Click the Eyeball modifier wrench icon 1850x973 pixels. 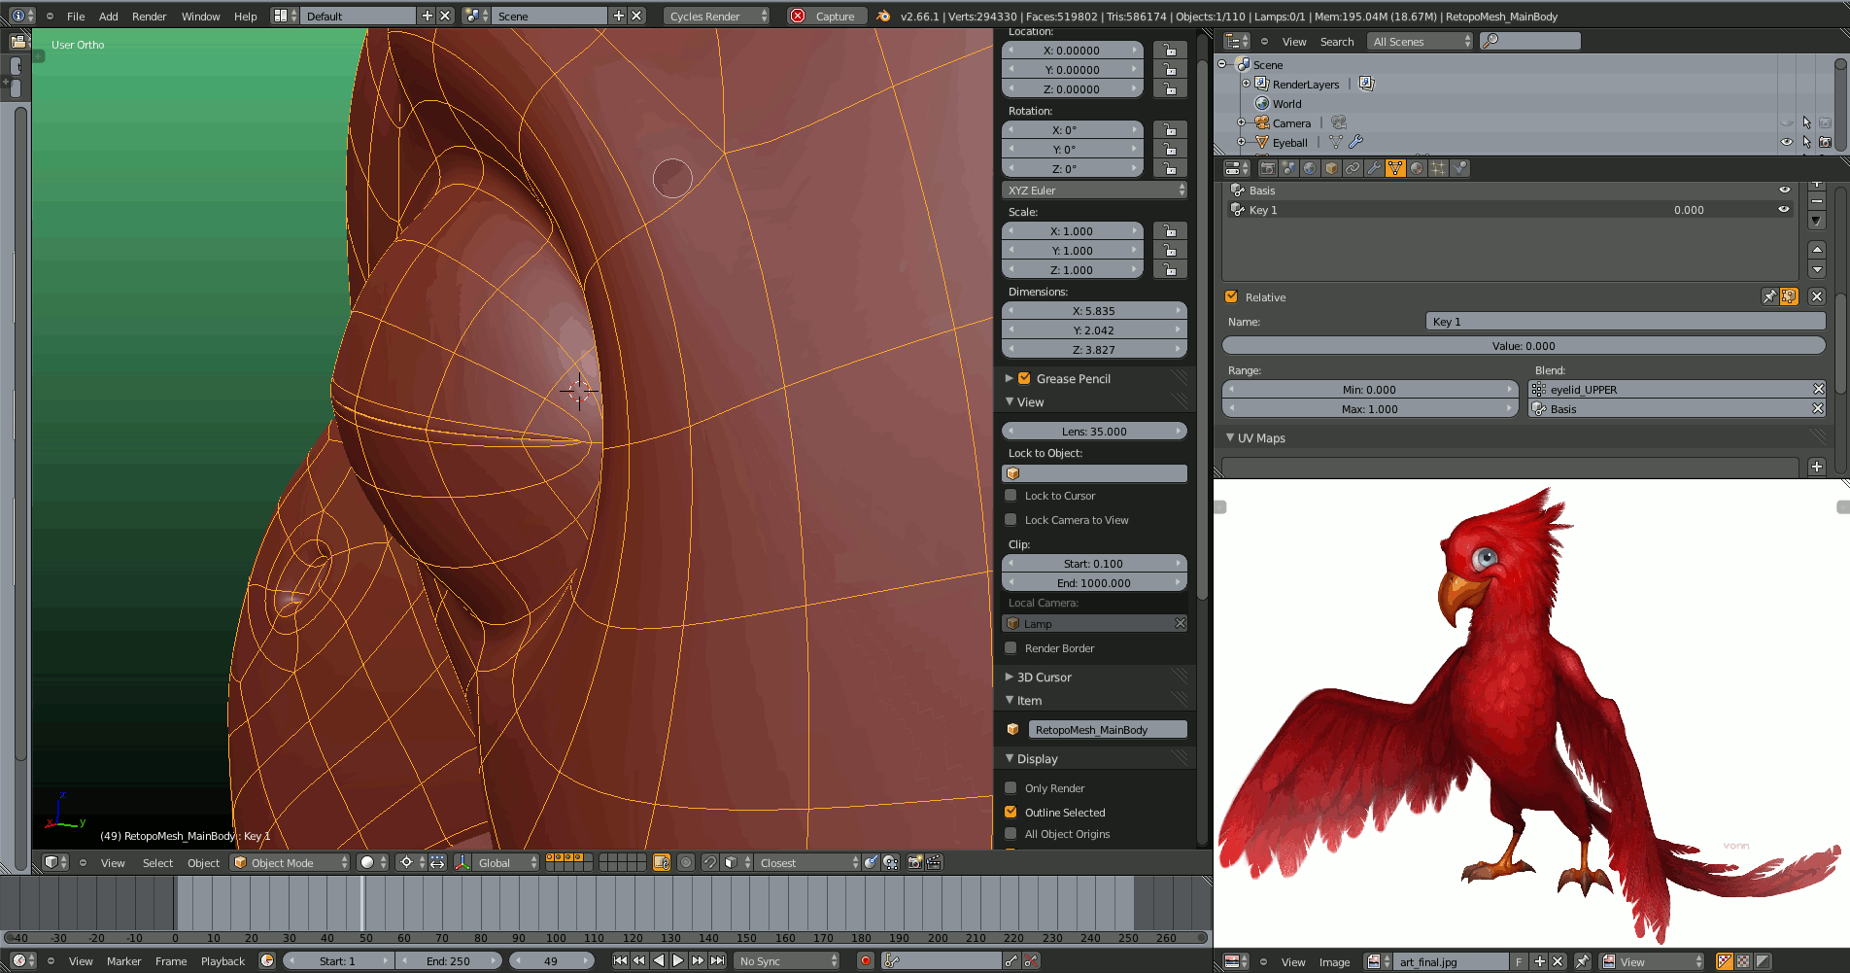click(x=1356, y=142)
